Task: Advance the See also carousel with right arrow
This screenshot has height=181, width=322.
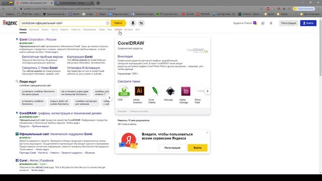Action: pyautogui.click(x=207, y=91)
